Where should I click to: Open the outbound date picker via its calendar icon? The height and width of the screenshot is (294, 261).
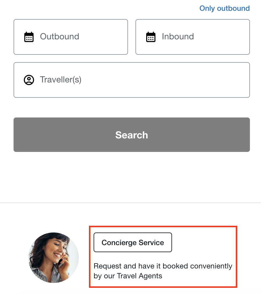coord(29,37)
